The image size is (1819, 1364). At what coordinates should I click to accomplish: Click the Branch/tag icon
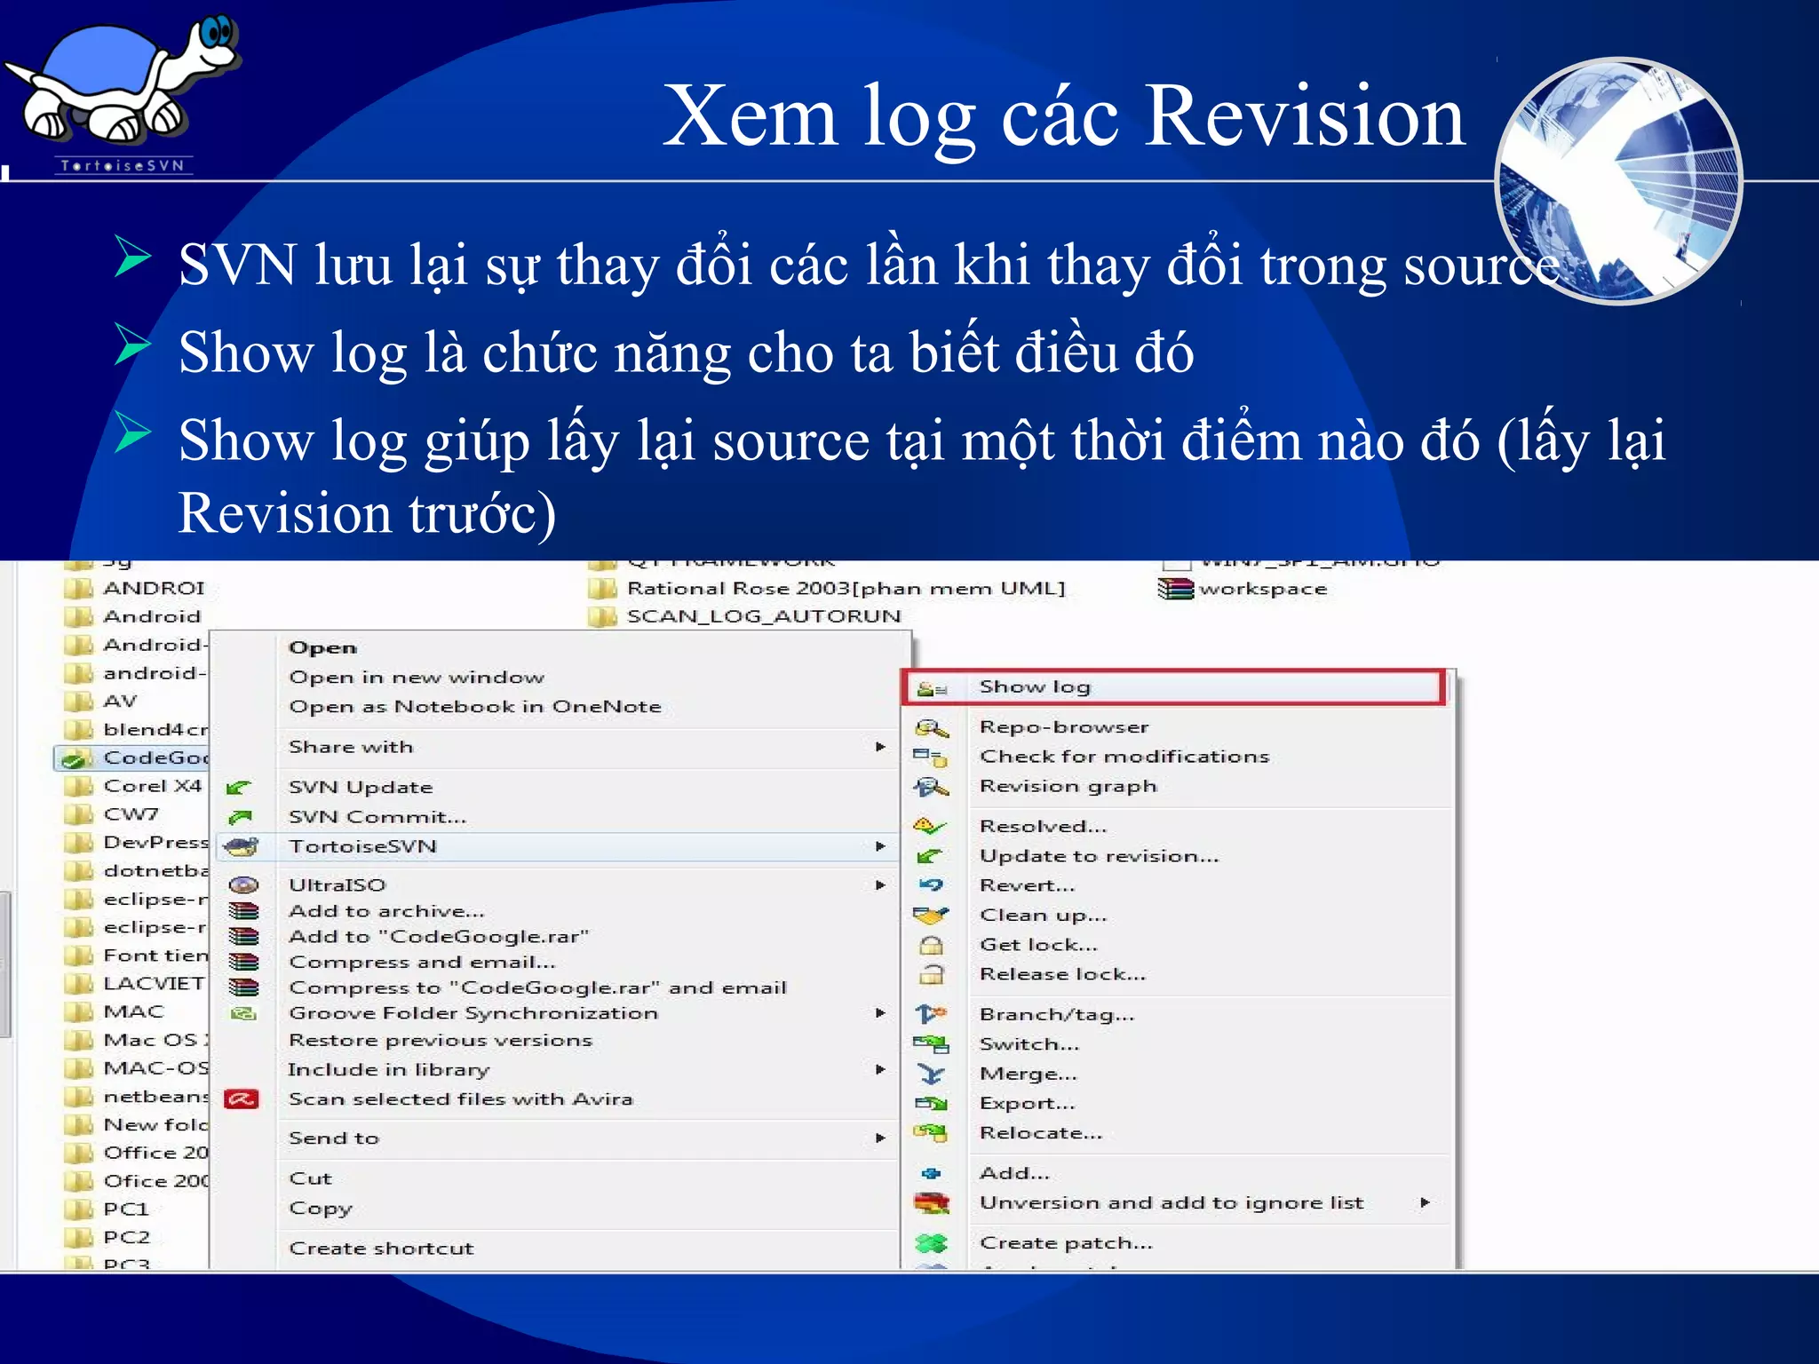tap(930, 1014)
